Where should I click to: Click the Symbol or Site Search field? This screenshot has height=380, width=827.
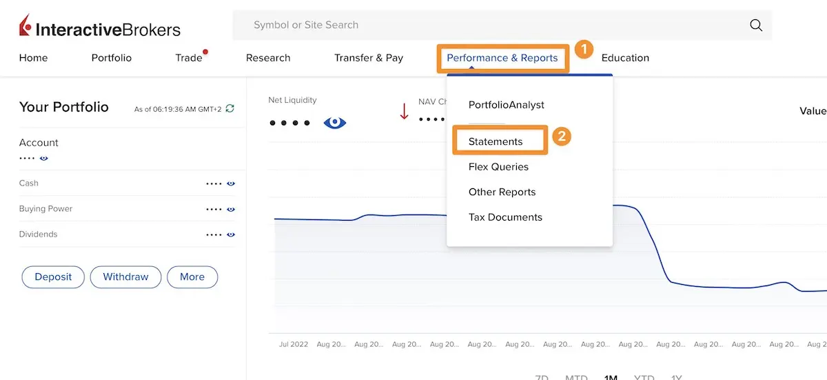502,26
